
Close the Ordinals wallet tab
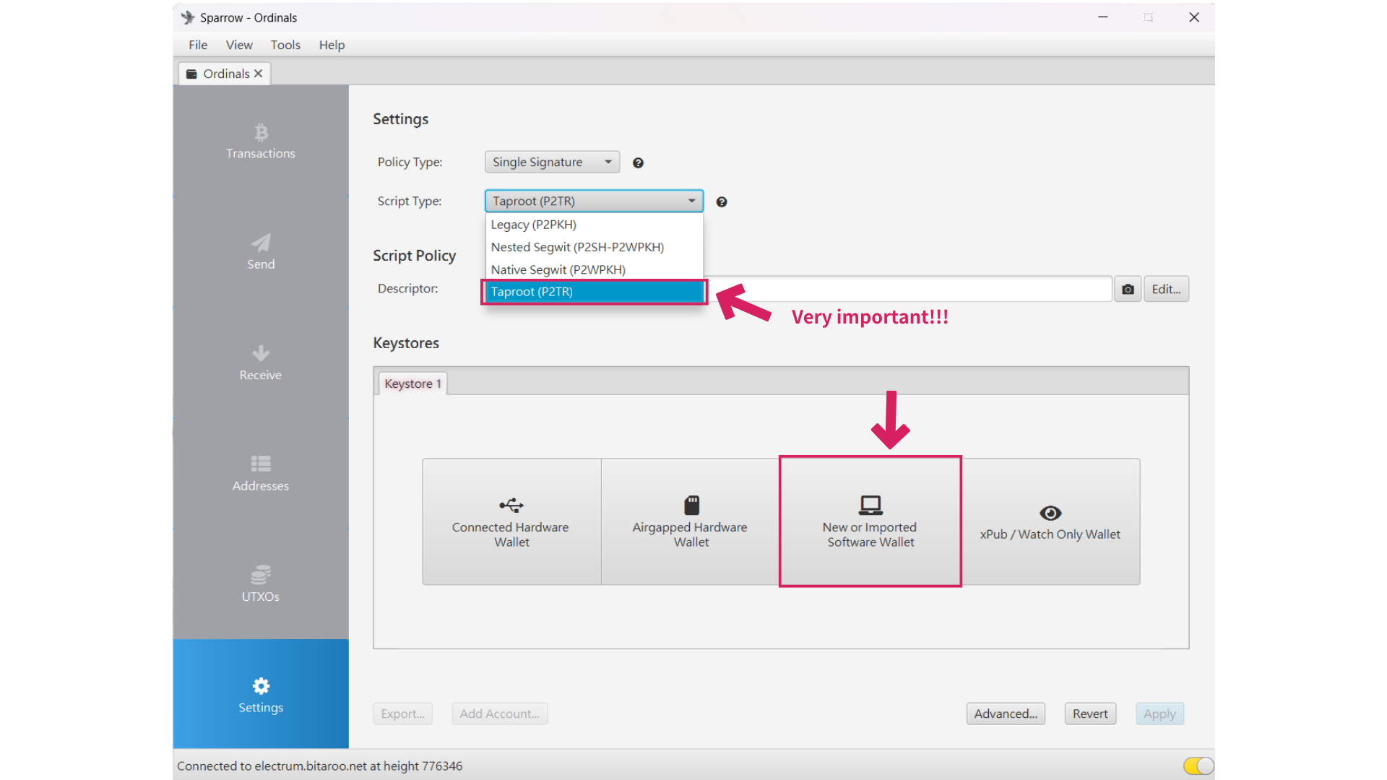pos(259,74)
